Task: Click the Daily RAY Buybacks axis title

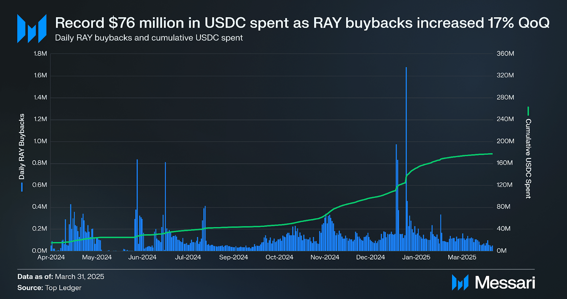Action: click(22, 146)
